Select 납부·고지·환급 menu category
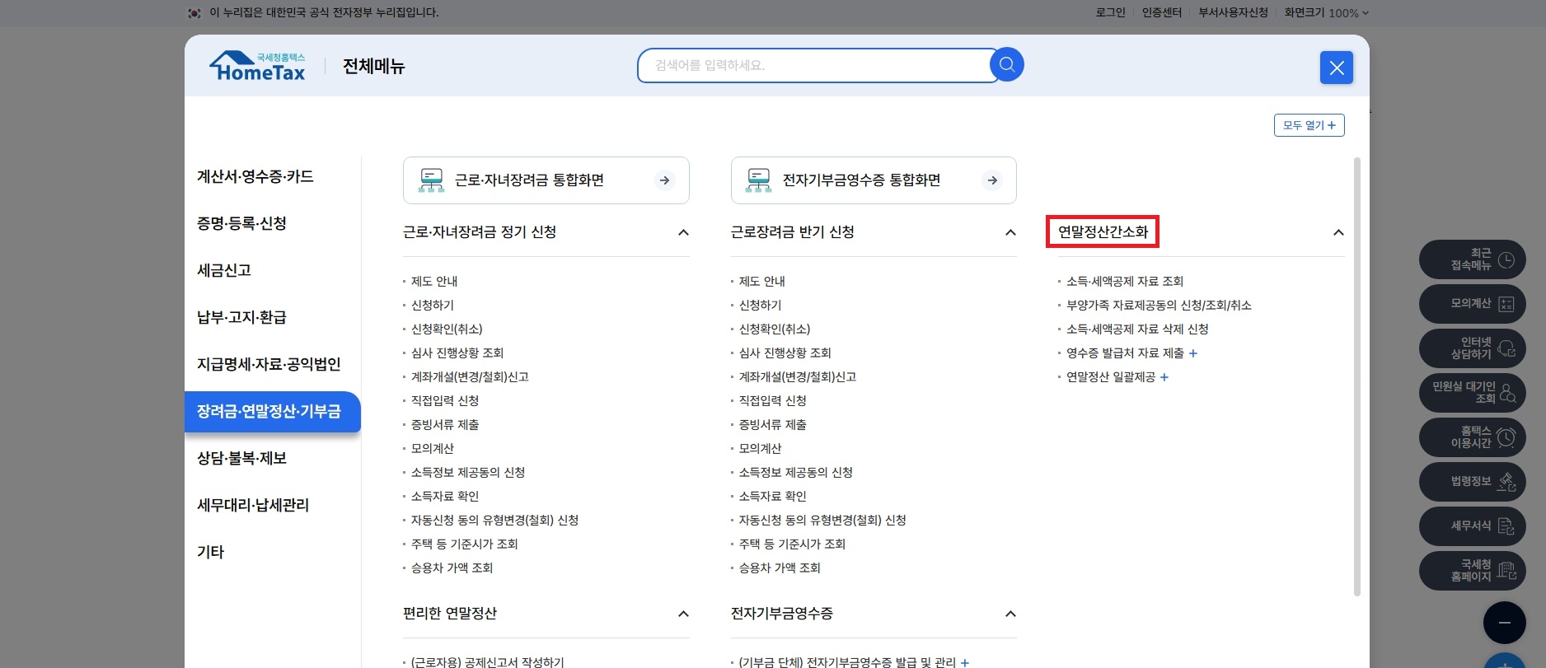This screenshot has width=1546, height=668. point(241,317)
